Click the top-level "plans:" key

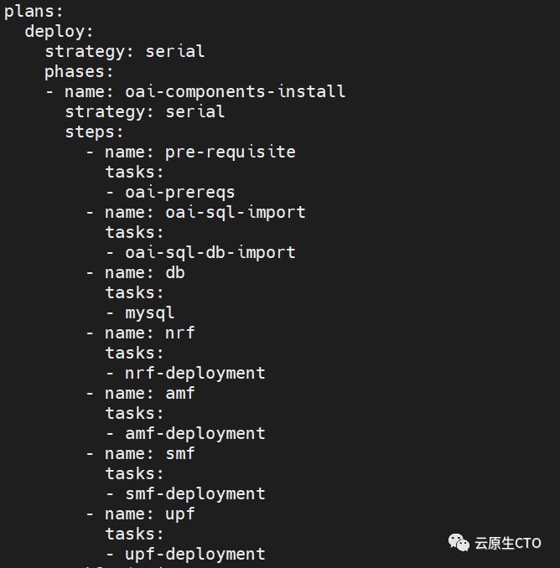pos(34,11)
